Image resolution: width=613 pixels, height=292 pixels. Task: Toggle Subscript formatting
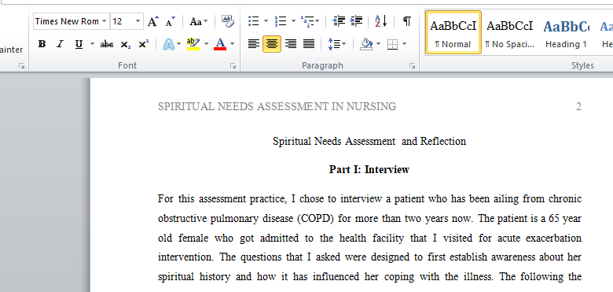(x=125, y=44)
